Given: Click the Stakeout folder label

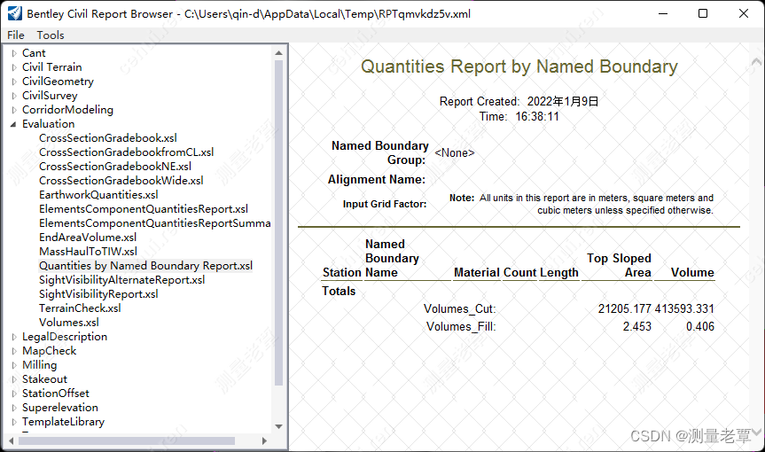Looking at the screenshot, I should [x=44, y=378].
